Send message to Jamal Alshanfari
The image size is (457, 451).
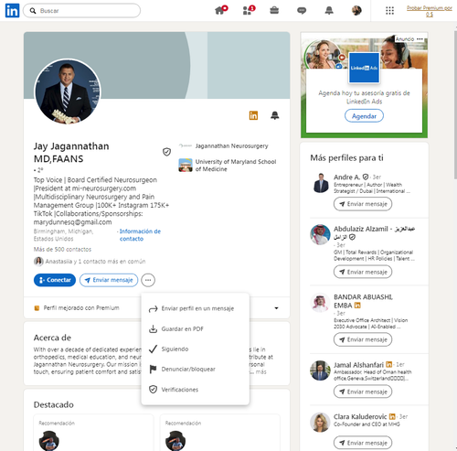click(363, 392)
